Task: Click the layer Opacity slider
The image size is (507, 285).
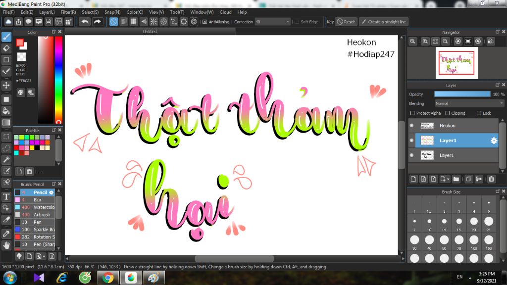Action: [x=462, y=94]
